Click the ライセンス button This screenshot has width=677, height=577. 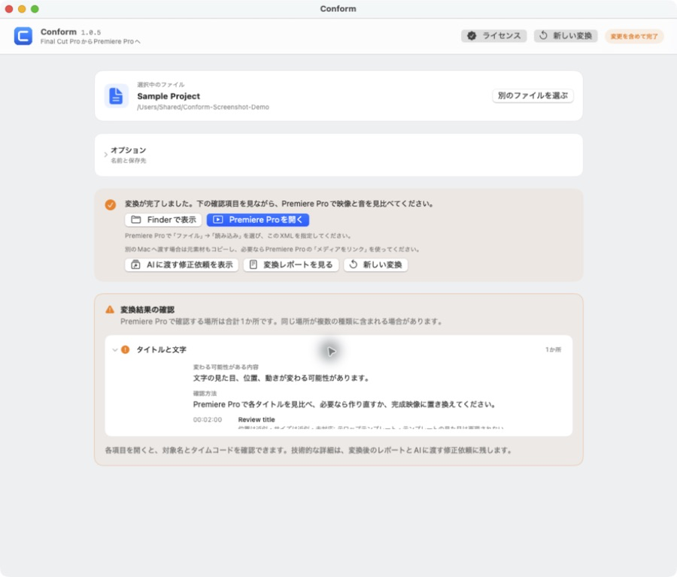493,36
